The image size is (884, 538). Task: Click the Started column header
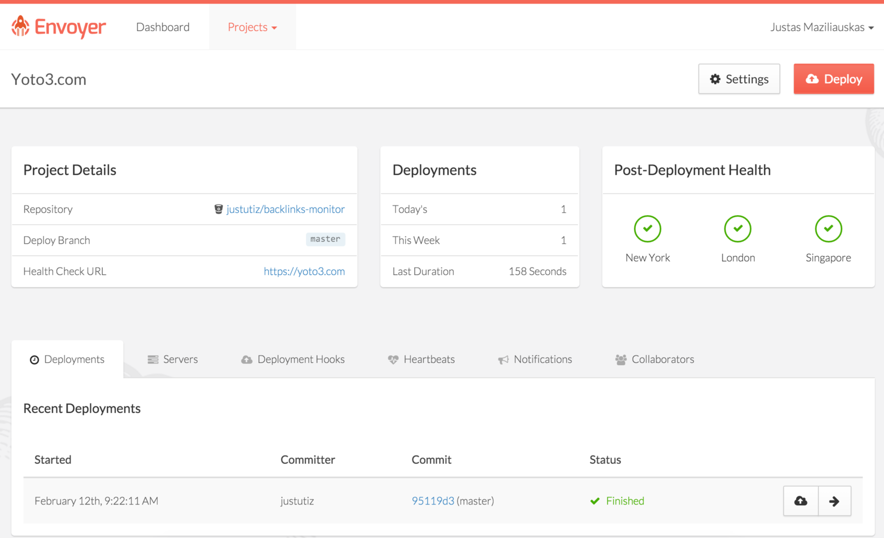point(53,460)
